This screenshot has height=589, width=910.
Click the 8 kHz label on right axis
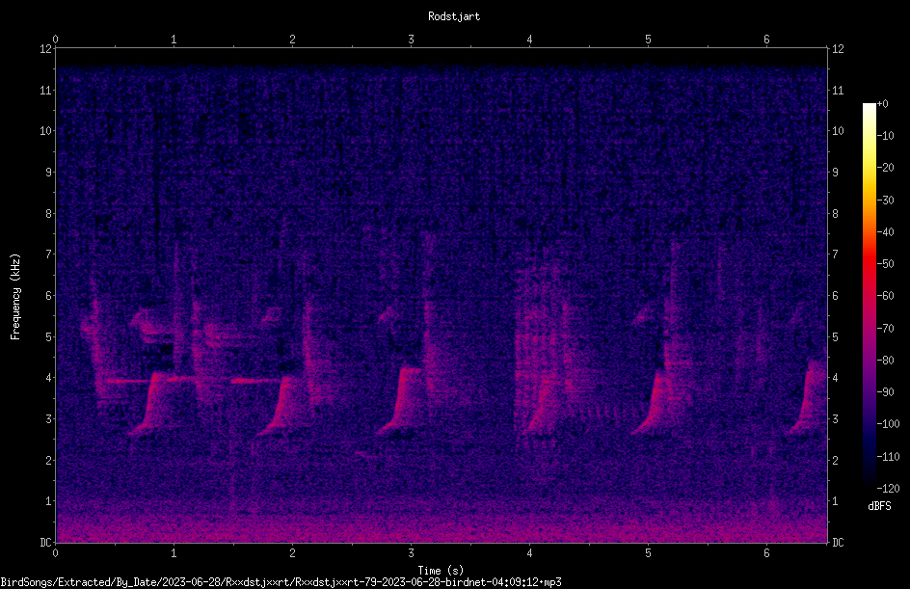(835, 214)
